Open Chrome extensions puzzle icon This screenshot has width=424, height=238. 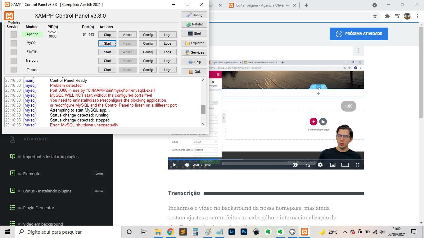(x=387, y=16)
